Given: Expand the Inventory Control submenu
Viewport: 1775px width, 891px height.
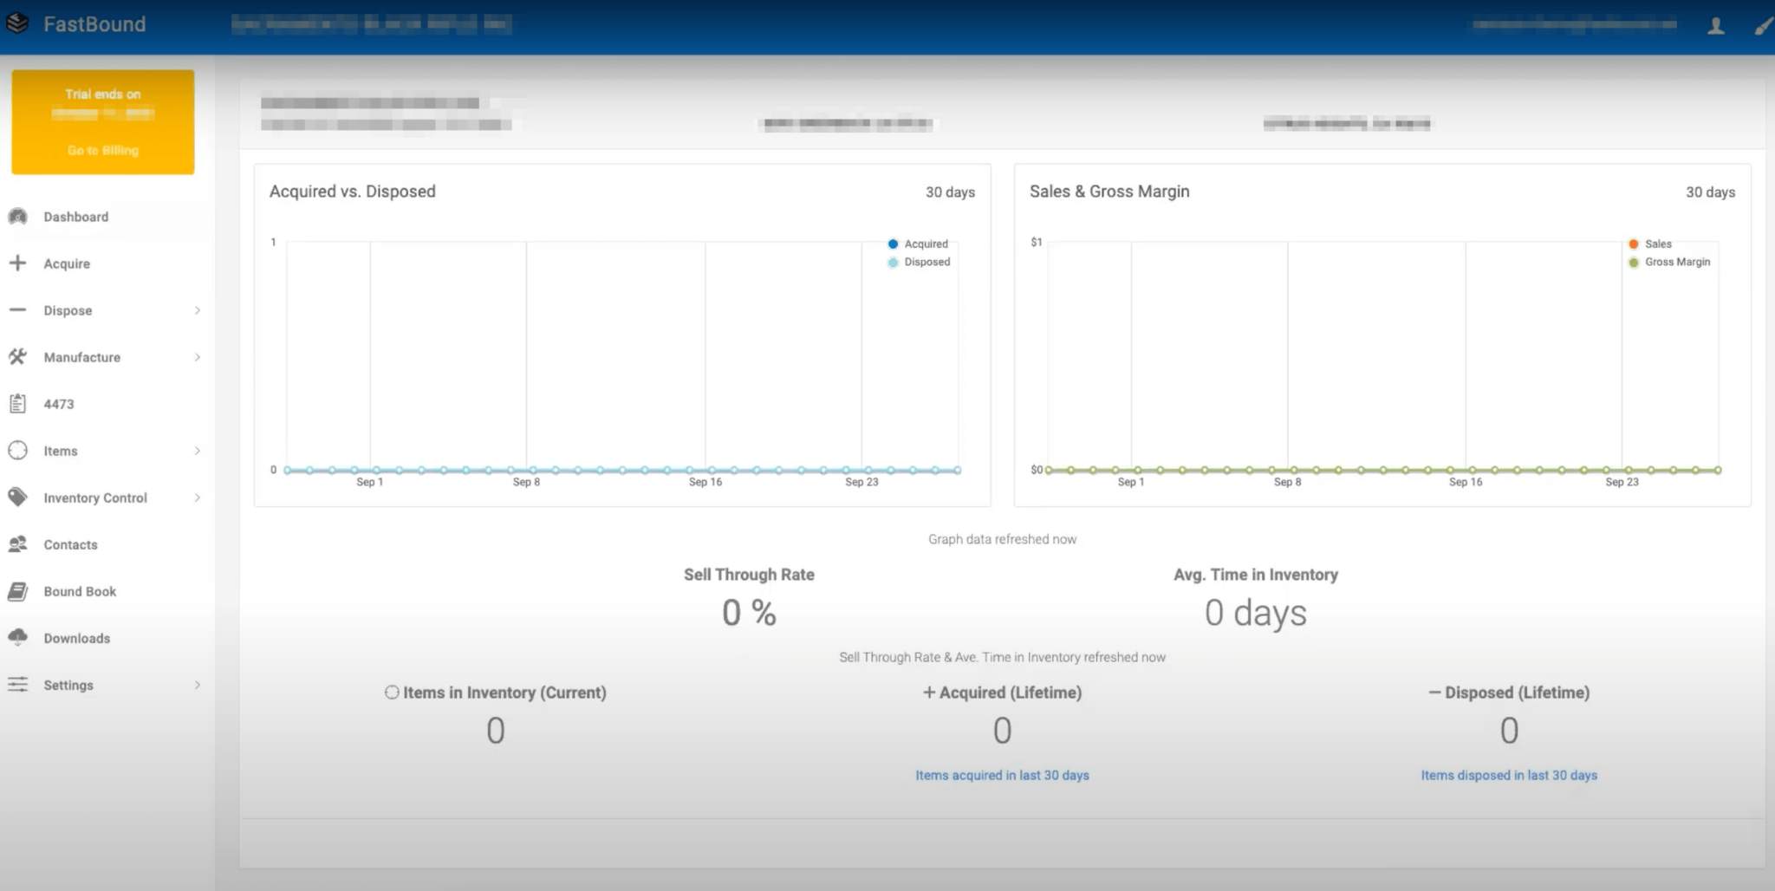Looking at the screenshot, I should click(x=198, y=498).
